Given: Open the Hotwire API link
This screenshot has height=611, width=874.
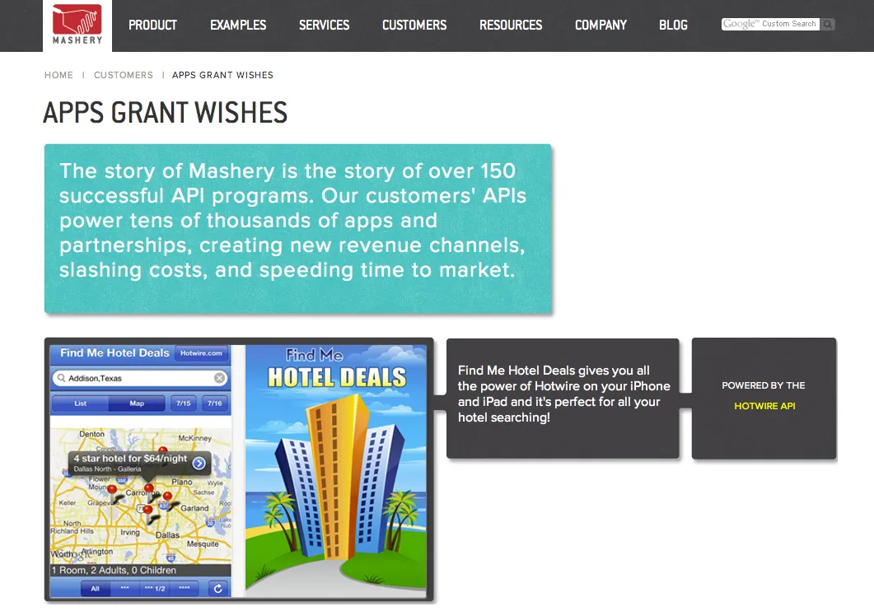Looking at the screenshot, I should (764, 406).
